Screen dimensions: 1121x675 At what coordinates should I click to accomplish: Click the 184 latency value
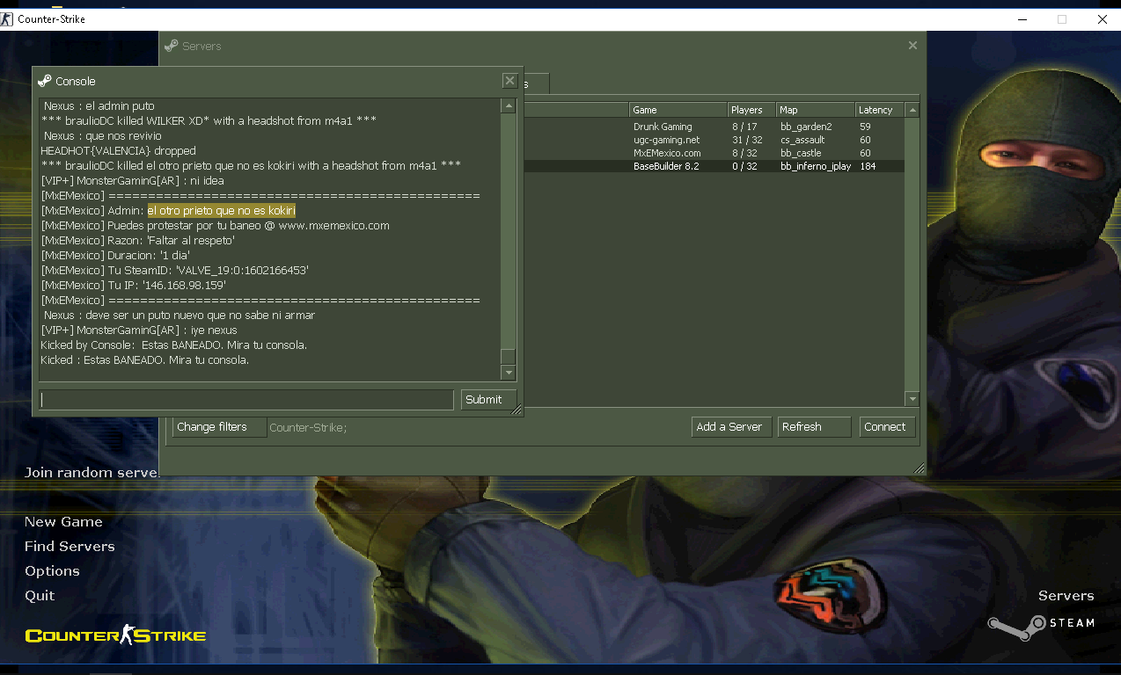(x=868, y=166)
